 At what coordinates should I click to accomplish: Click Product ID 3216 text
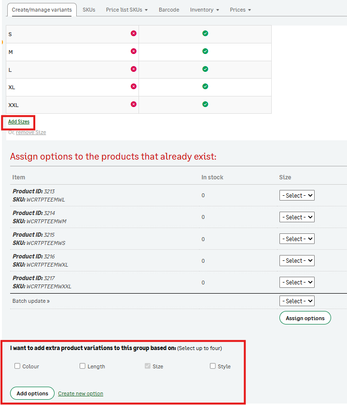point(34,256)
